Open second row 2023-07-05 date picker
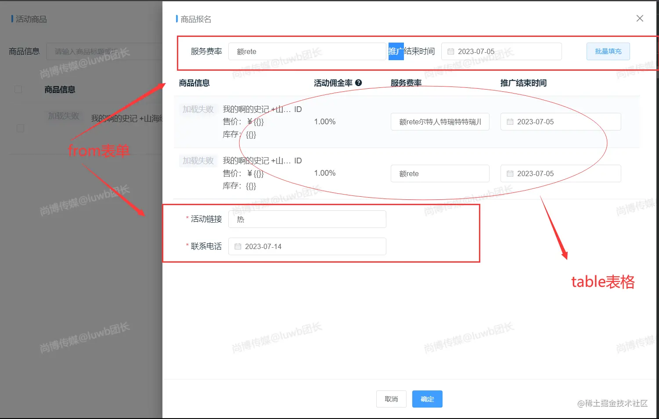Image resolution: width=659 pixels, height=419 pixels. tap(564, 174)
